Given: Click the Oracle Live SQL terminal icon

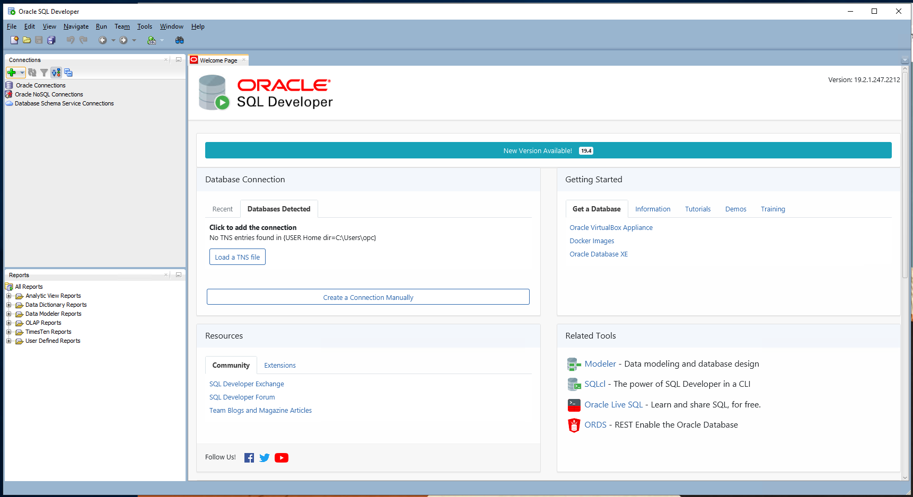Looking at the screenshot, I should tap(574, 405).
